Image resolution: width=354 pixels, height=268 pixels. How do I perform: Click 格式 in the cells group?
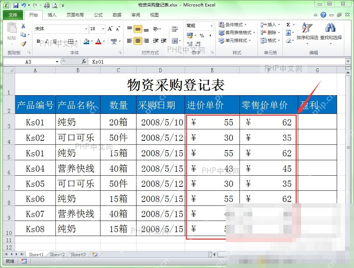coord(270,41)
